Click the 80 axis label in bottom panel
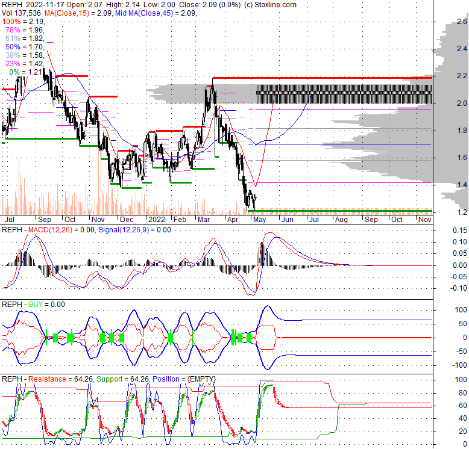This screenshot has width=469, height=449. click(x=463, y=393)
